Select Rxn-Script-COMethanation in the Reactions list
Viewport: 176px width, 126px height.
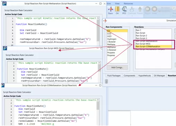coord(153,46)
